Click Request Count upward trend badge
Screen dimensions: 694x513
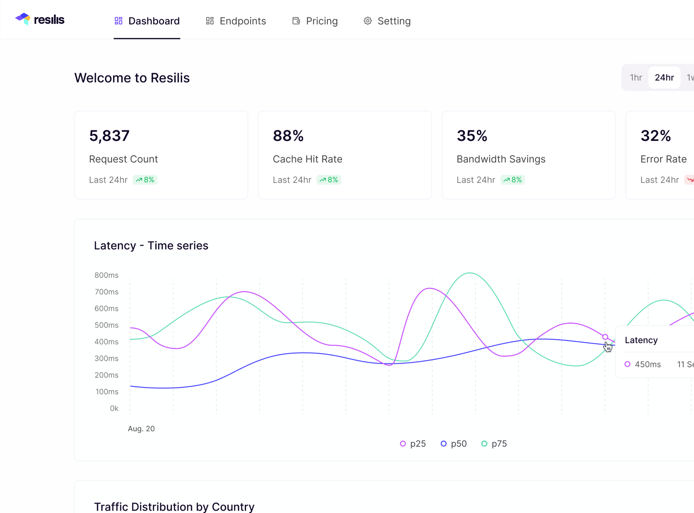pos(145,180)
